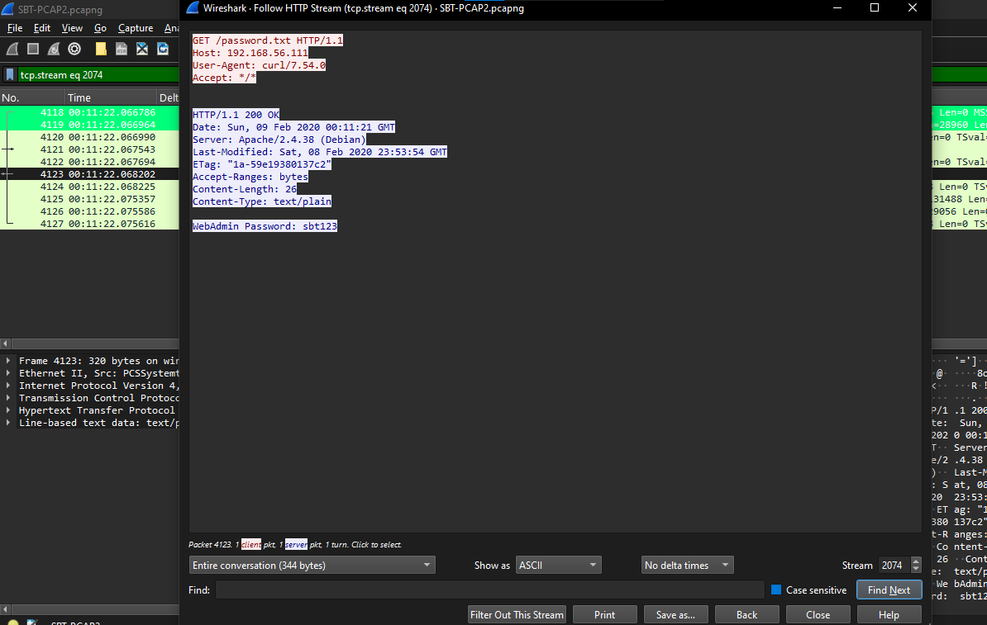Screen dimensions: 987x625
Task: Click Filter Out This Stream button
Action: point(517,615)
